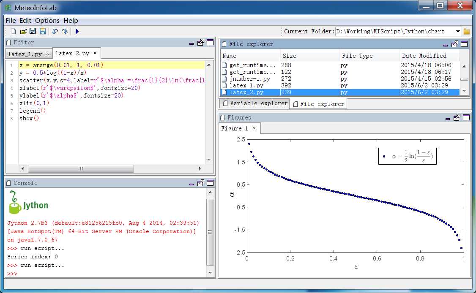476x293 pixels.
Task: Expand the Current Folder dropdown
Action: click(x=458, y=31)
